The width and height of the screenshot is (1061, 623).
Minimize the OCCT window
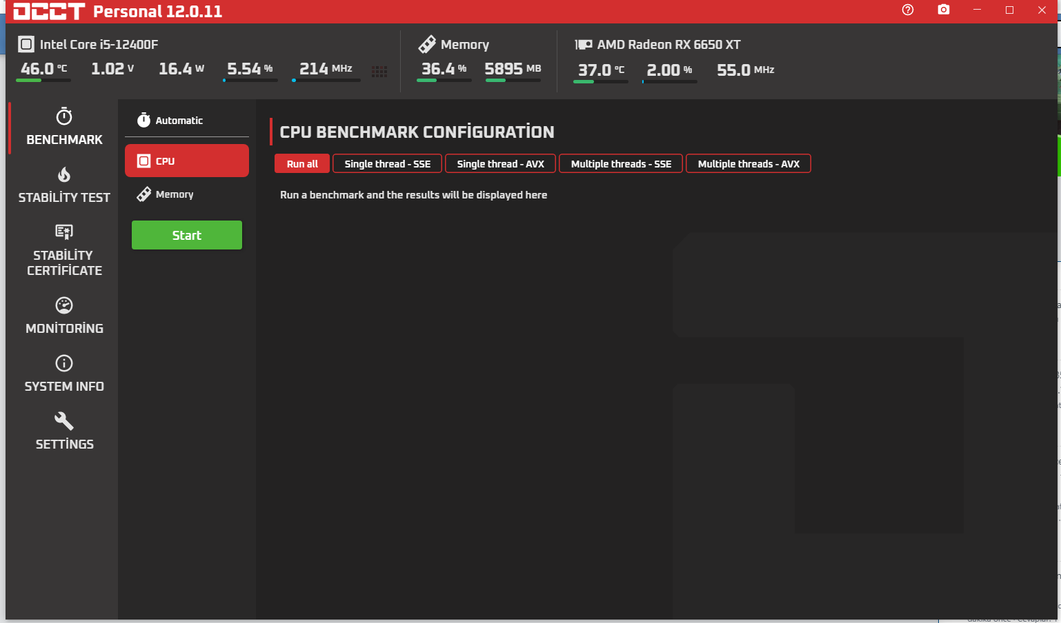click(x=977, y=10)
